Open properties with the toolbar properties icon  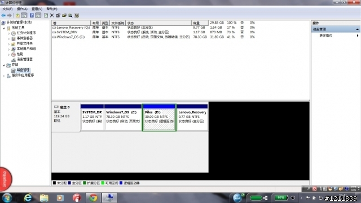58,15
